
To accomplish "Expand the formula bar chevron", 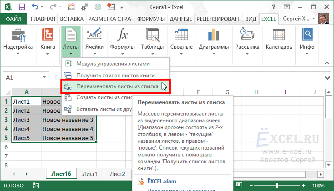I will click(327, 78).
